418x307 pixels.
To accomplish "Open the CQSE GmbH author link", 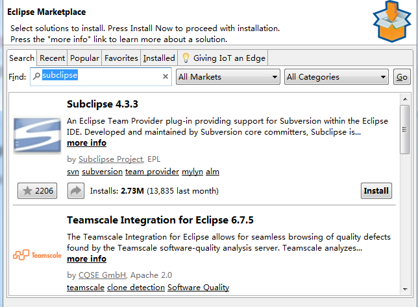I will pos(102,275).
